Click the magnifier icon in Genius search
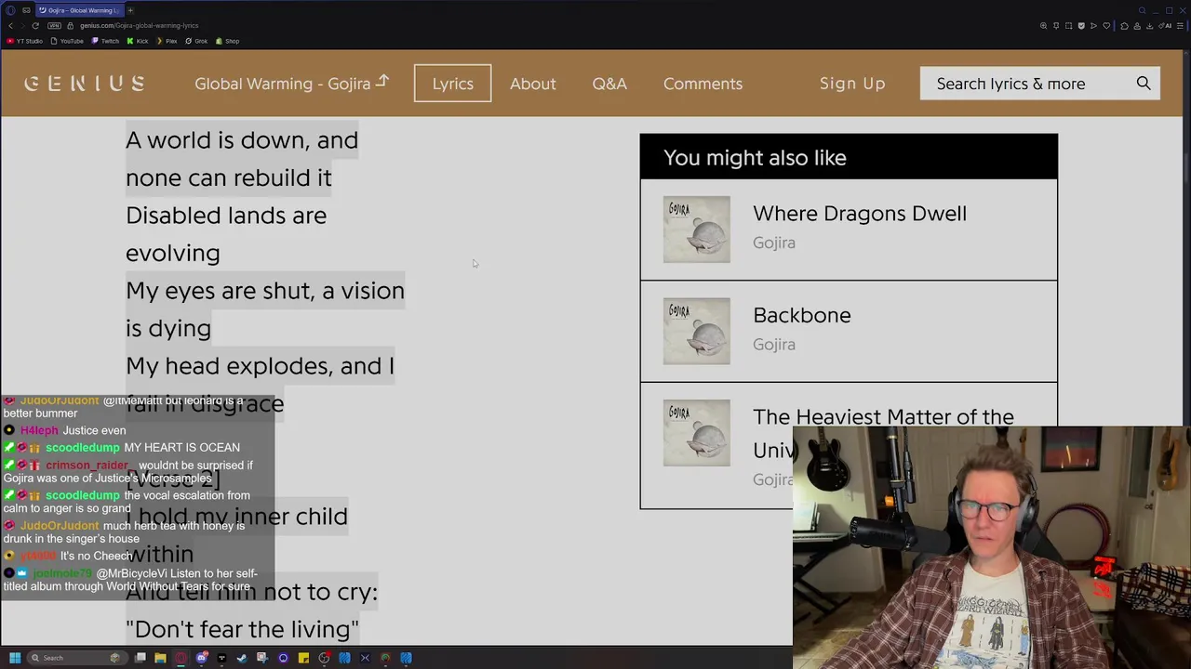This screenshot has width=1191, height=669. pos(1144,84)
